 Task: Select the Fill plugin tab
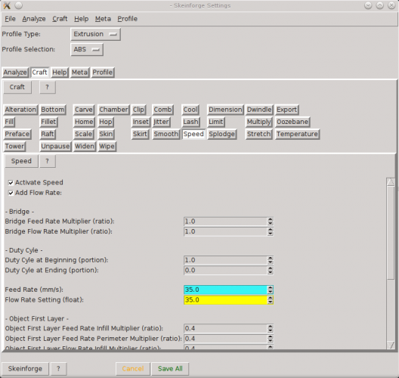pyautogui.click(x=9, y=122)
